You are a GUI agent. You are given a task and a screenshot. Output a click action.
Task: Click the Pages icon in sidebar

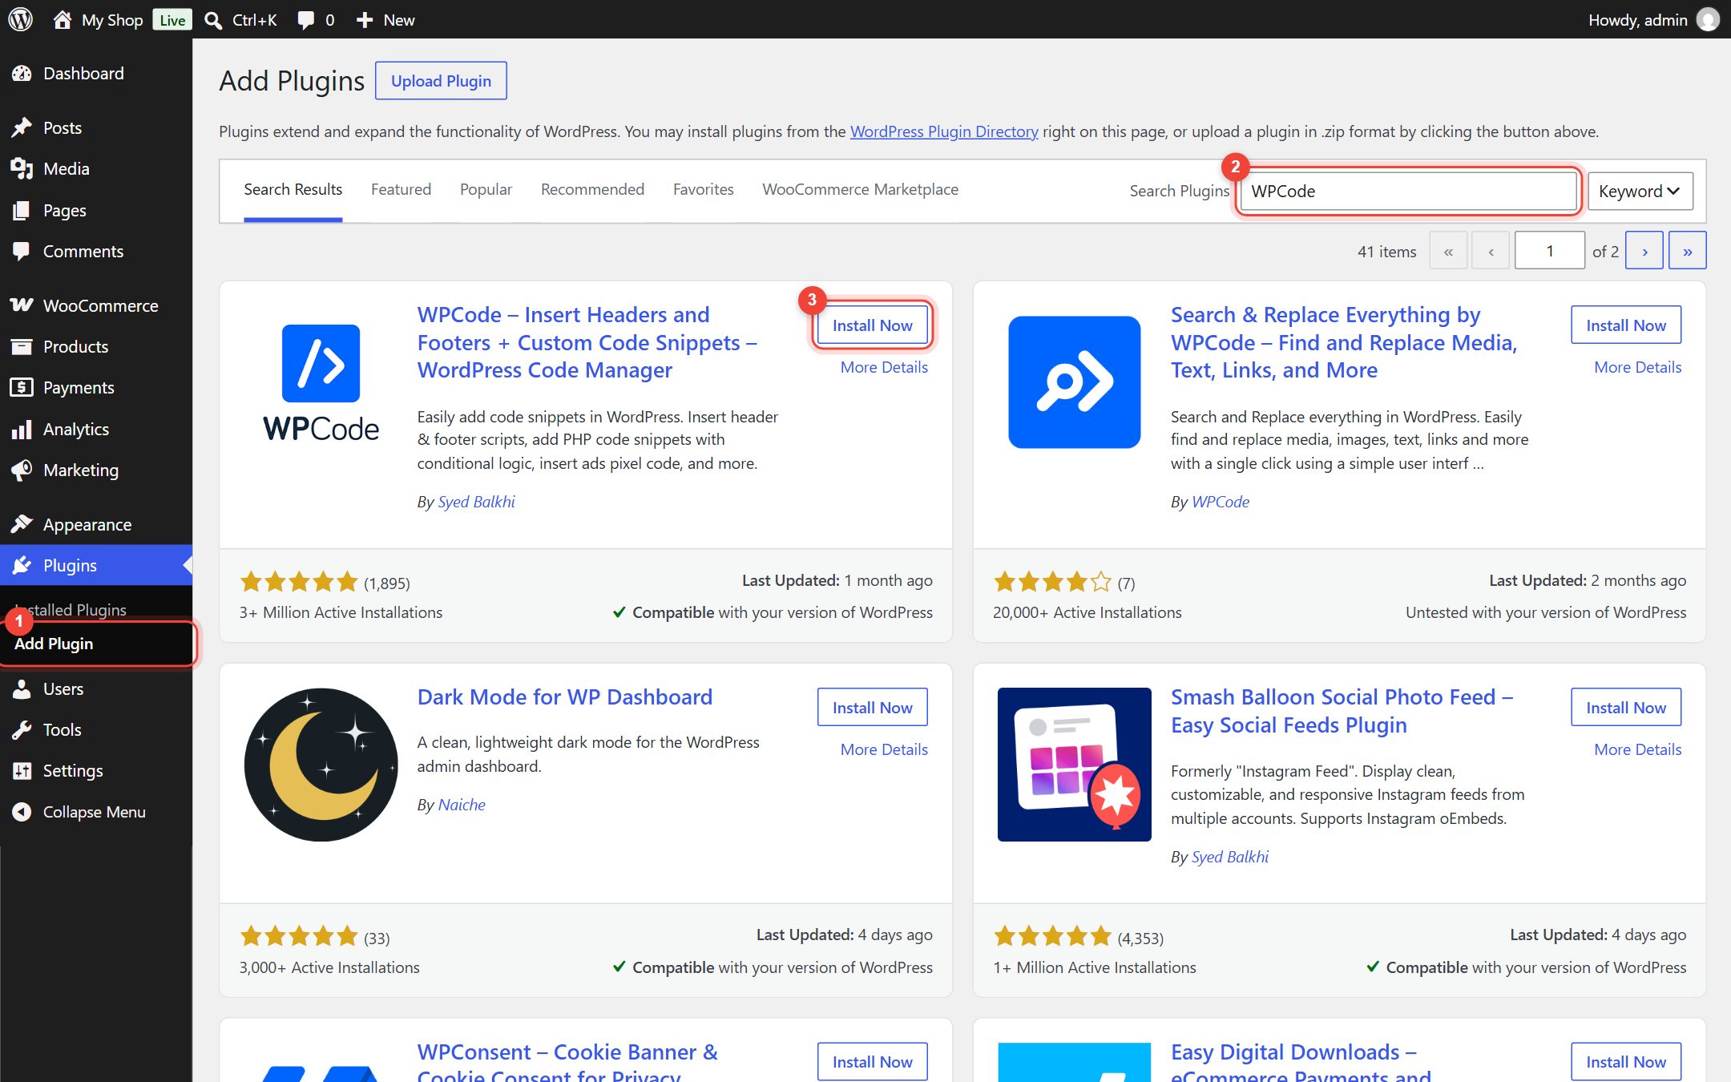[22, 210]
